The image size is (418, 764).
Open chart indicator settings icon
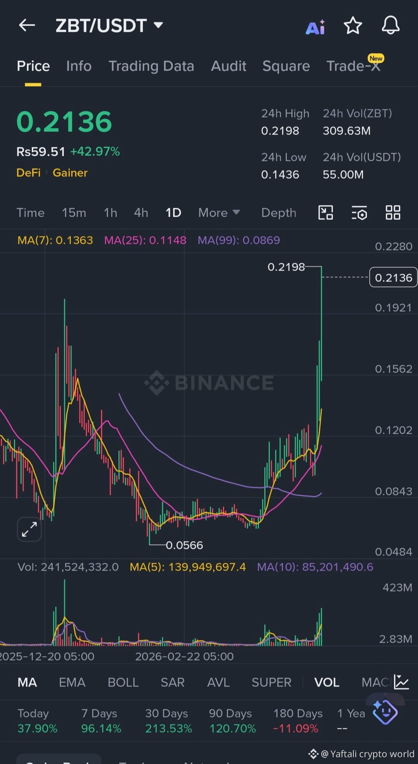click(x=359, y=213)
